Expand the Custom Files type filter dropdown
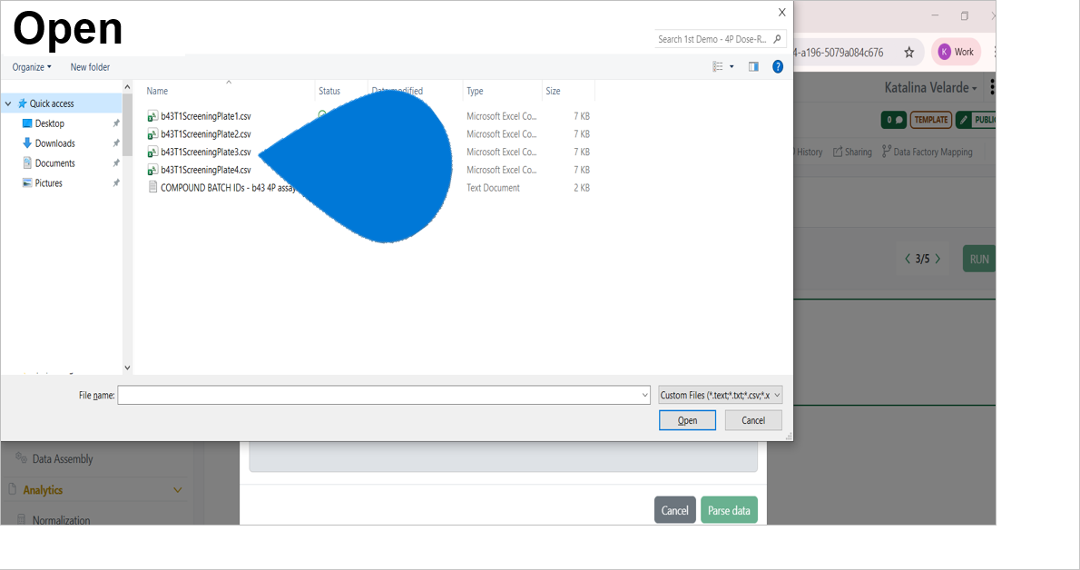 tap(721, 395)
